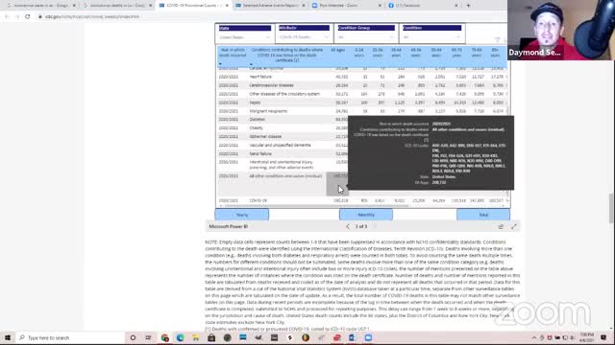Open the Attribute dropdown showing COVID-19 Deaths
615x345 pixels.
tap(304, 37)
